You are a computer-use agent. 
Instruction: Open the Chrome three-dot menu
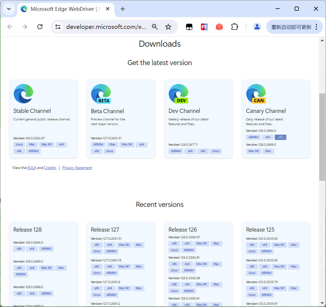click(x=316, y=27)
